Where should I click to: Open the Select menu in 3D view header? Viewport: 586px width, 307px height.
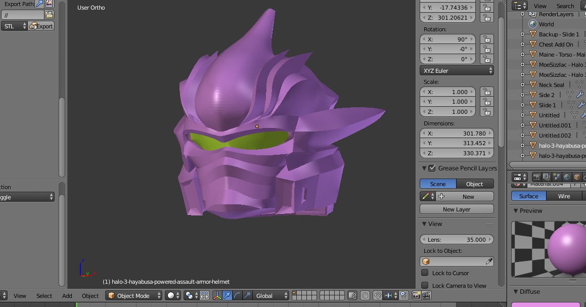pos(44,296)
